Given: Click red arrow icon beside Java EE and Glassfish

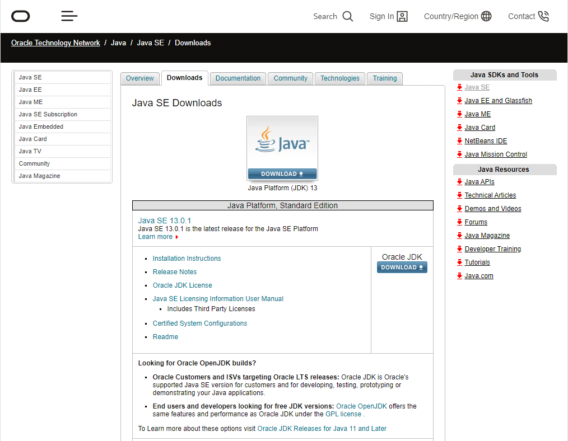Looking at the screenshot, I should click(x=459, y=101).
